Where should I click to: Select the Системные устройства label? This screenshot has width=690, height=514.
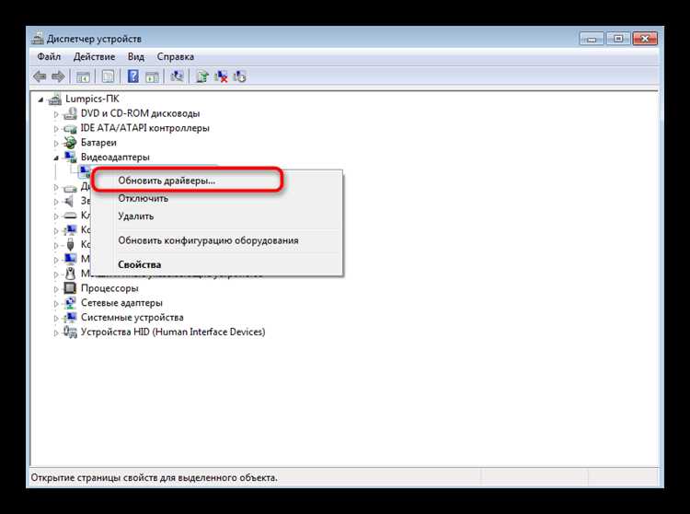132,317
